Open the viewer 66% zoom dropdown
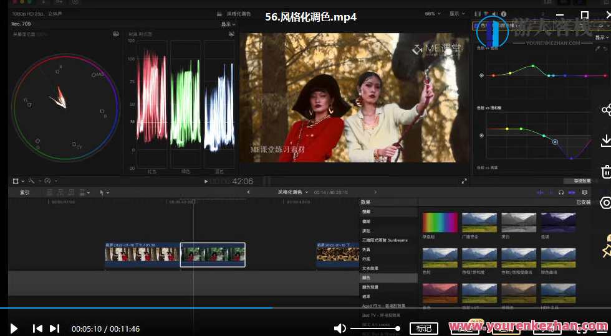This screenshot has height=336, width=611. [x=433, y=14]
